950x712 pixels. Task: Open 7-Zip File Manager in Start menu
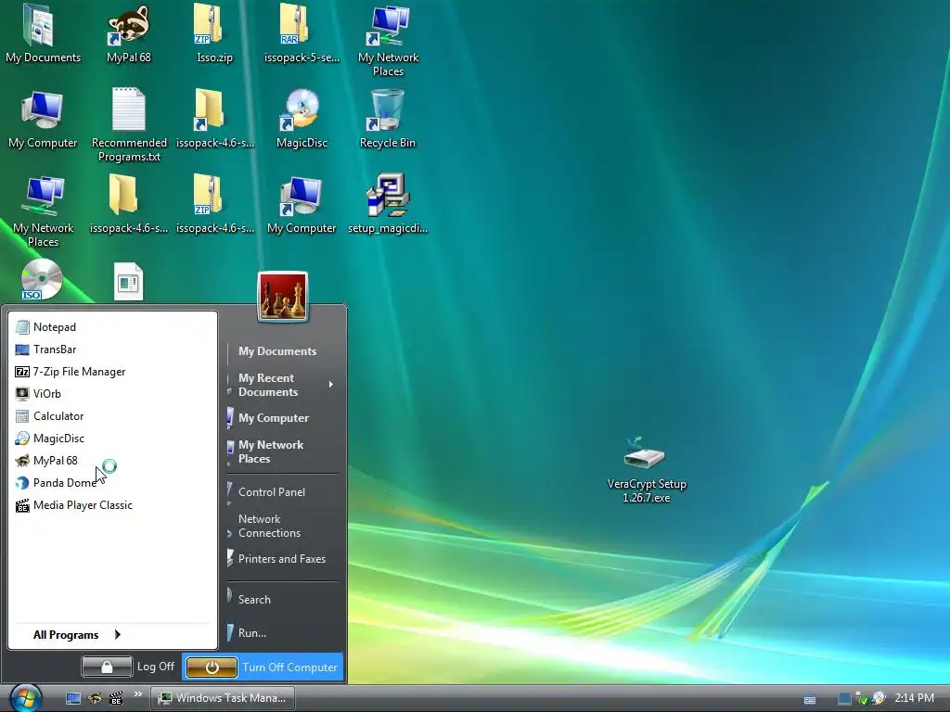pos(112,372)
